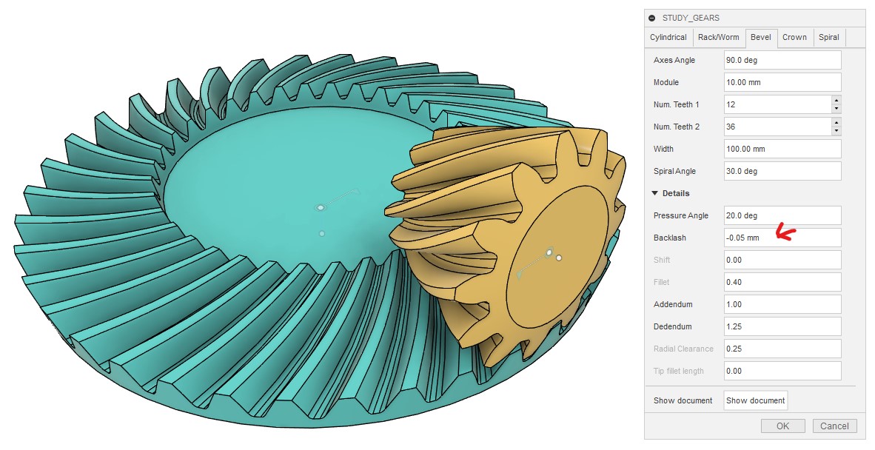Collapse the STUDY_GEARS dialog header icon

coord(651,18)
